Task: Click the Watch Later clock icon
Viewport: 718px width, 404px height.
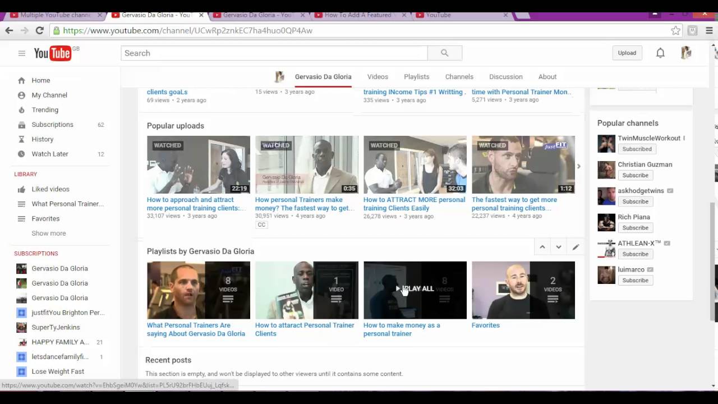Action: 21,154
